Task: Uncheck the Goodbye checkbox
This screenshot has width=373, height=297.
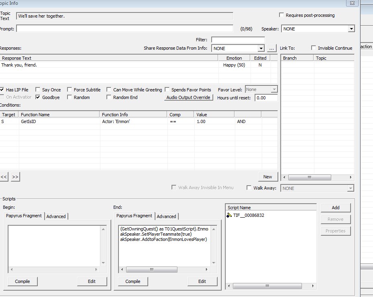Action: point(38,97)
